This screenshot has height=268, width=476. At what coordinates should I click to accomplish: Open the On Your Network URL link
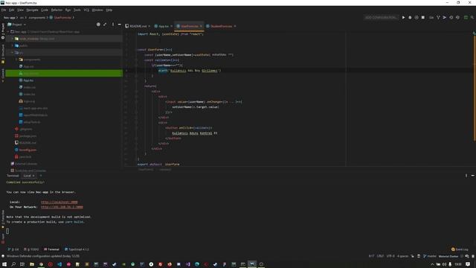coord(62,207)
